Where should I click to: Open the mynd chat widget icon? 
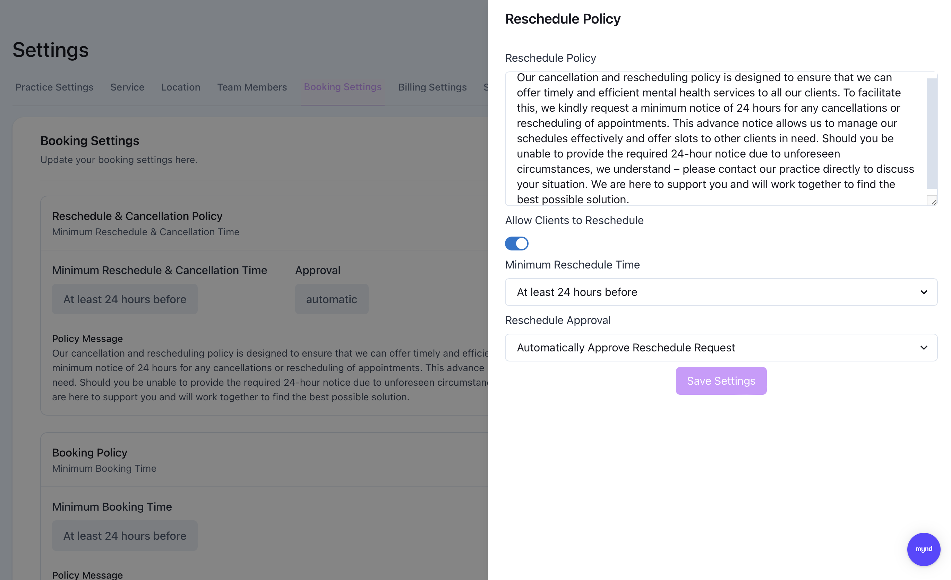pos(923,549)
